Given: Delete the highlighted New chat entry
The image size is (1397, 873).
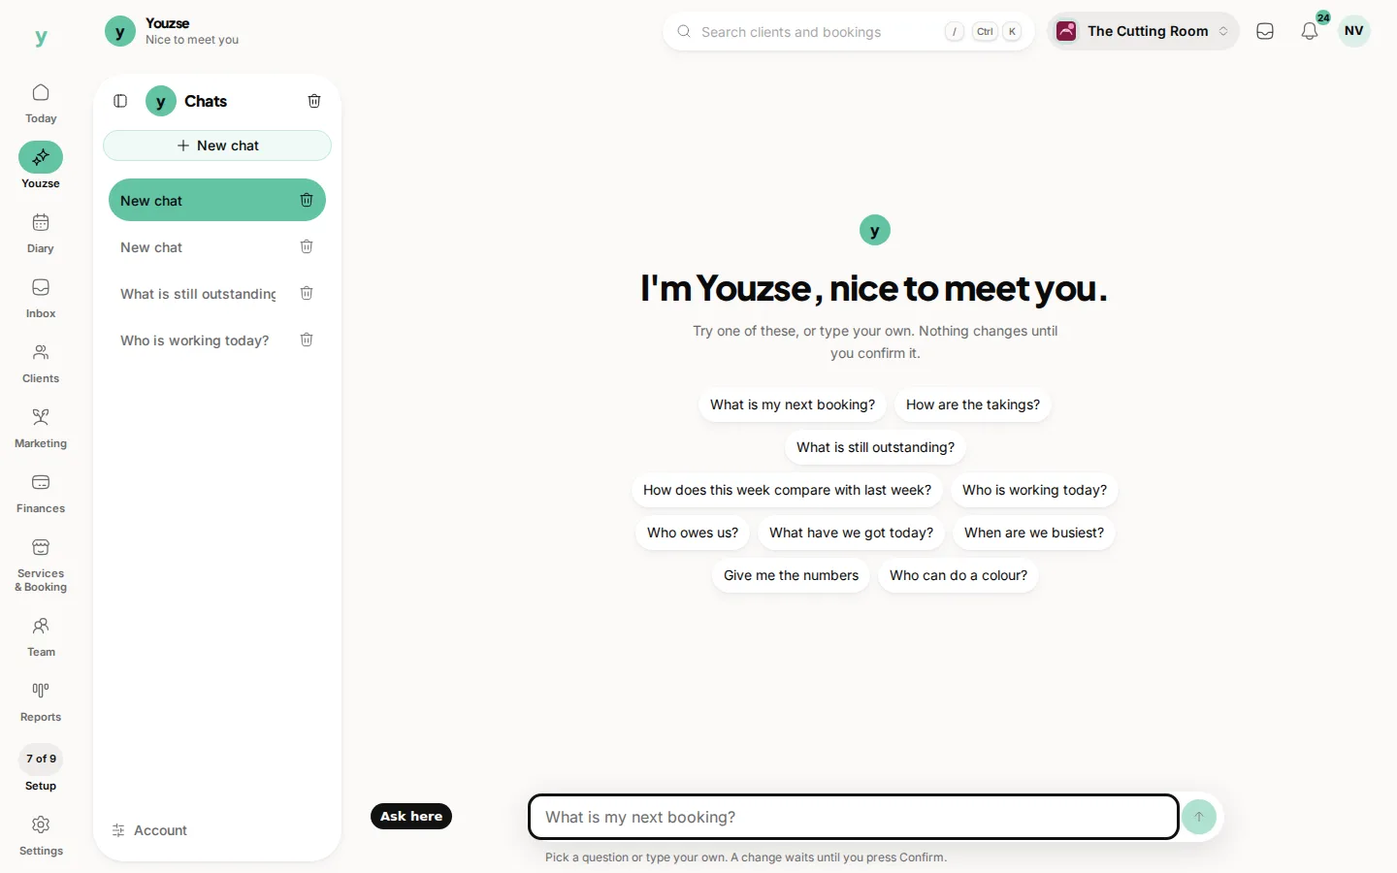Looking at the screenshot, I should (x=307, y=200).
